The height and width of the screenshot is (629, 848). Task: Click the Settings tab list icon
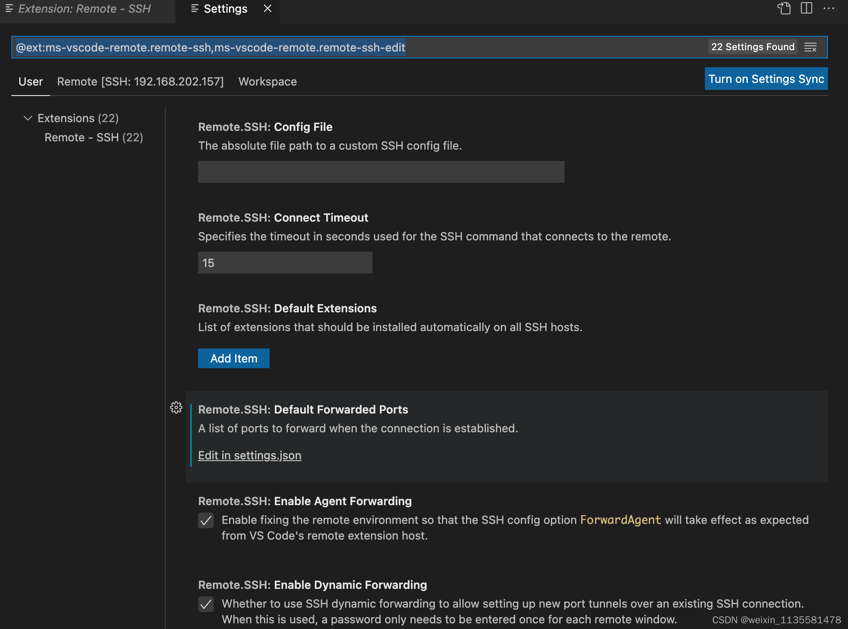[195, 8]
